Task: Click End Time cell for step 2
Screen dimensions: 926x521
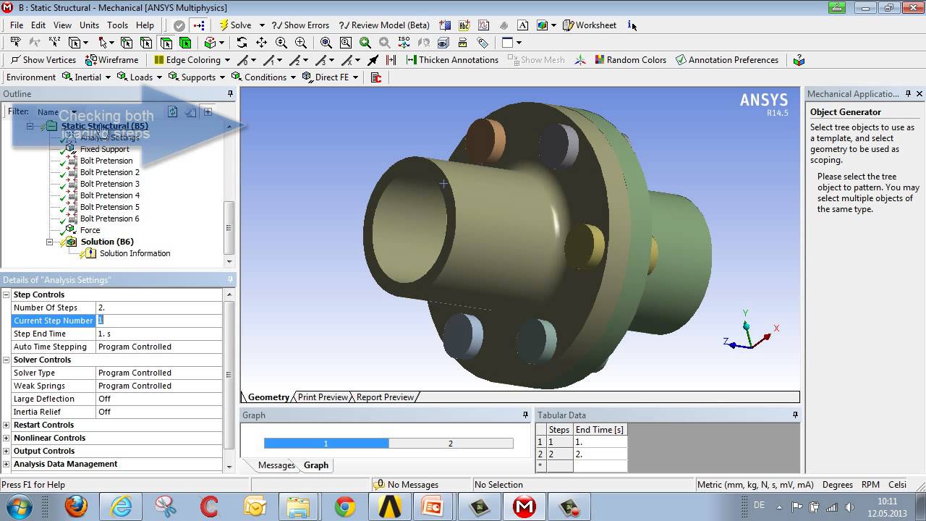Action: tap(600, 454)
